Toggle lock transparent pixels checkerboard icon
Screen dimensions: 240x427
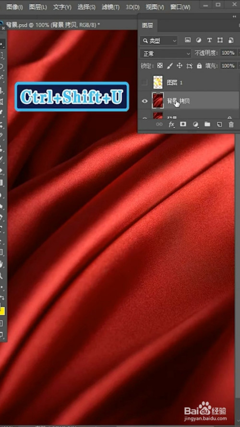point(160,66)
